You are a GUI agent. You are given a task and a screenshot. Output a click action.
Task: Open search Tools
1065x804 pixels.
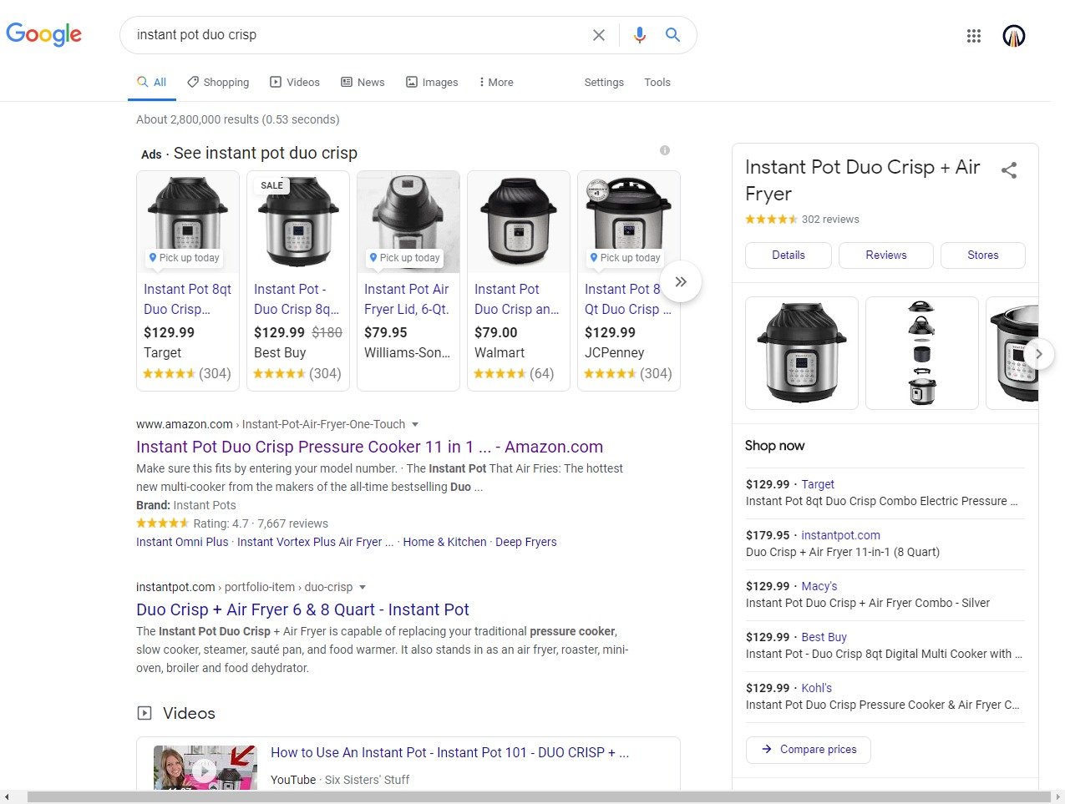[657, 82]
